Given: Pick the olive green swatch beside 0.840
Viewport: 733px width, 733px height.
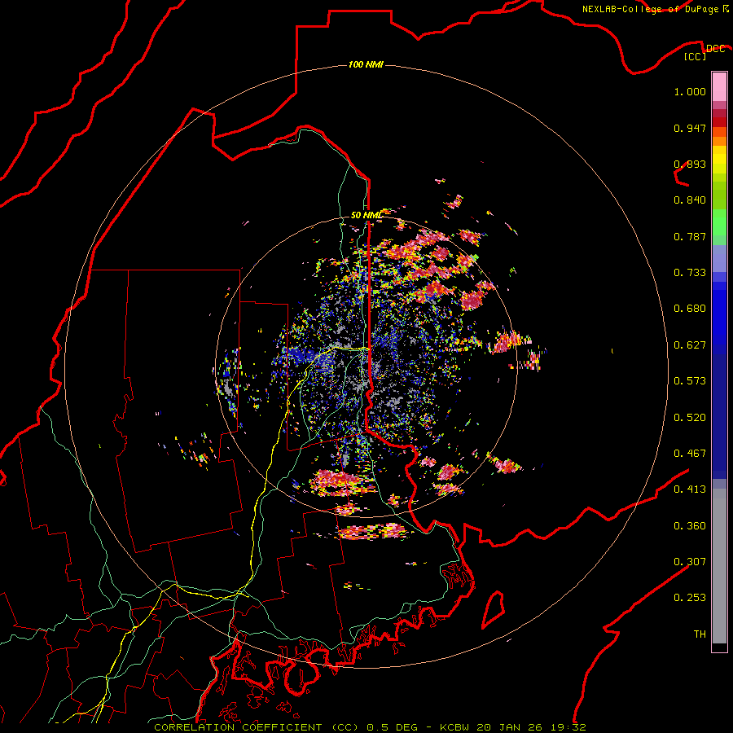Looking at the screenshot, I should click(x=719, y=195).
